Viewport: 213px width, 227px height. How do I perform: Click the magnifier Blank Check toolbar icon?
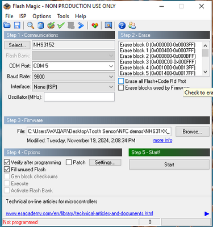point(31,25)
